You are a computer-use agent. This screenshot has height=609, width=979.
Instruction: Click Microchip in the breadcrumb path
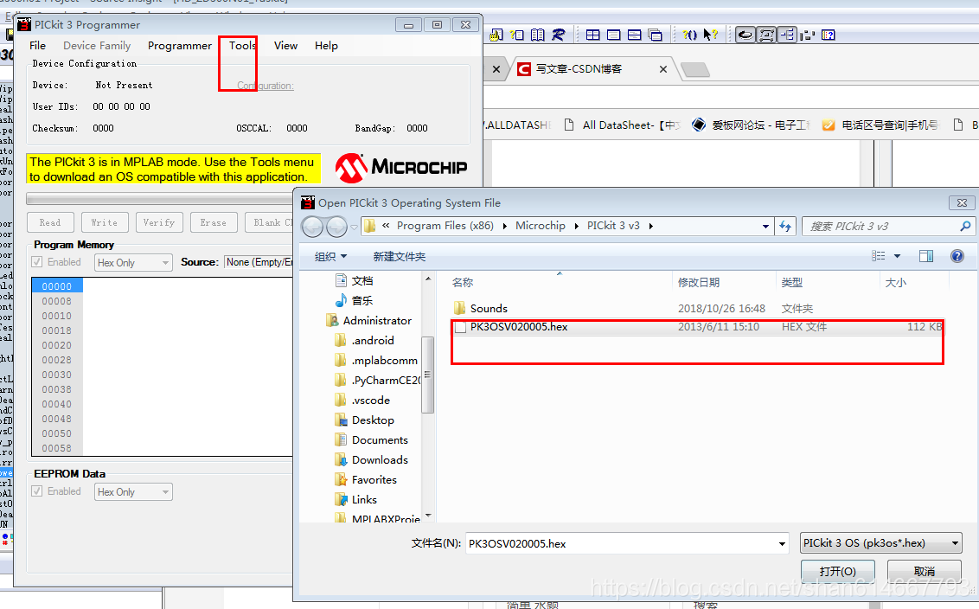540,226
